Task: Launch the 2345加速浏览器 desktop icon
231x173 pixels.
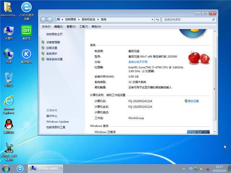Action: (x=26, y=11)
